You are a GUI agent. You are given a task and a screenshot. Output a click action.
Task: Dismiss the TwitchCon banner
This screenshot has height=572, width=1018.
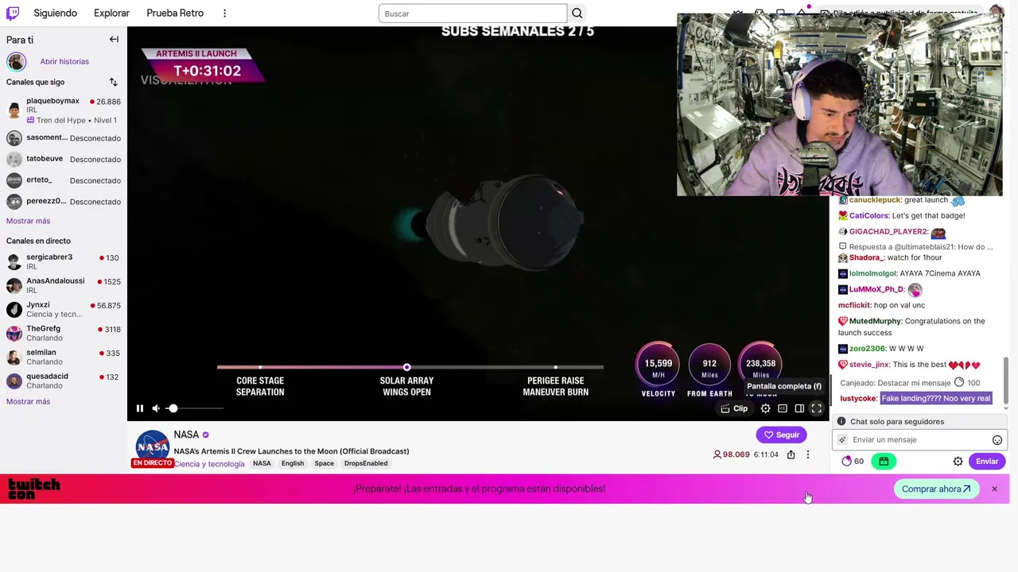point(994,489)
